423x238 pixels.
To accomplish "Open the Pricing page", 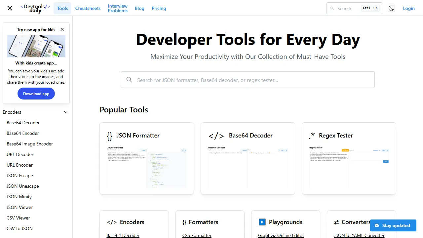I will (x=159, y=8).
